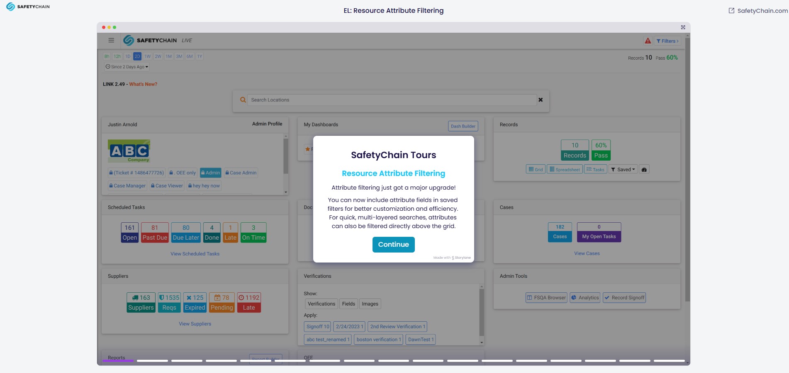789x373 pixels.
Task: Switch records to Grid view
Action: coord(536,169)
